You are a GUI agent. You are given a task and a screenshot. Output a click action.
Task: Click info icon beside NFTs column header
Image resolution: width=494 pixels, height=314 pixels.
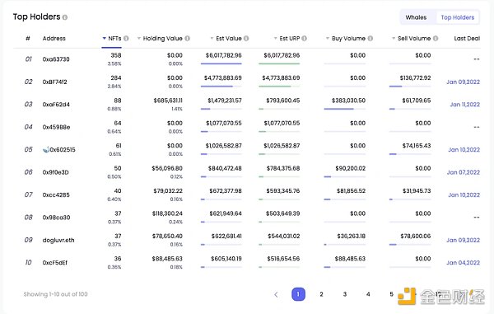(x=126, y=39)
